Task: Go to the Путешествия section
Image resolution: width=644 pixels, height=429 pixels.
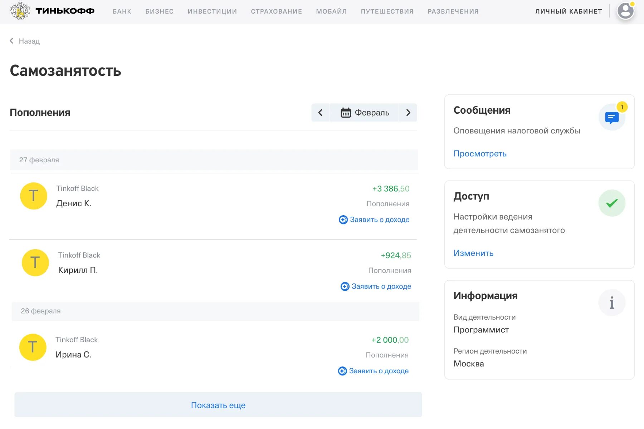Action: pos(387,11)
